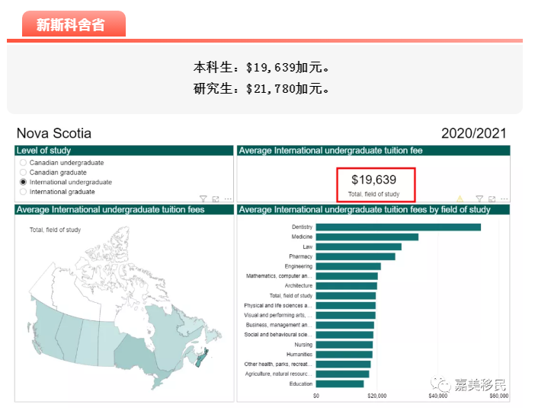
Task: Click the warning triangle icon on tuition fee card
Action: tap(460, 199)
